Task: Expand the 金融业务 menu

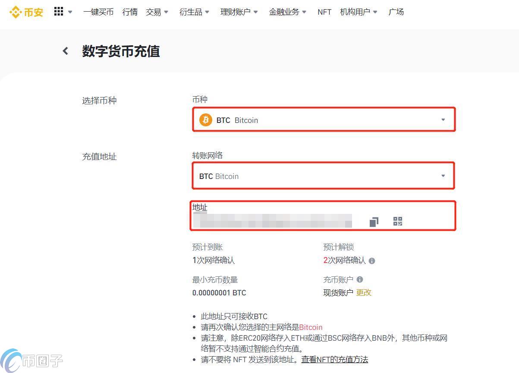Action: (x=288, y=12)
